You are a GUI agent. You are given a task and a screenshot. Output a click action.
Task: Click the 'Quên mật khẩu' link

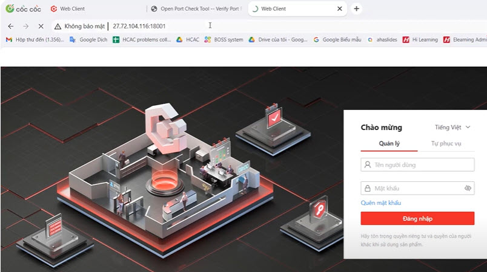point(380,203)
